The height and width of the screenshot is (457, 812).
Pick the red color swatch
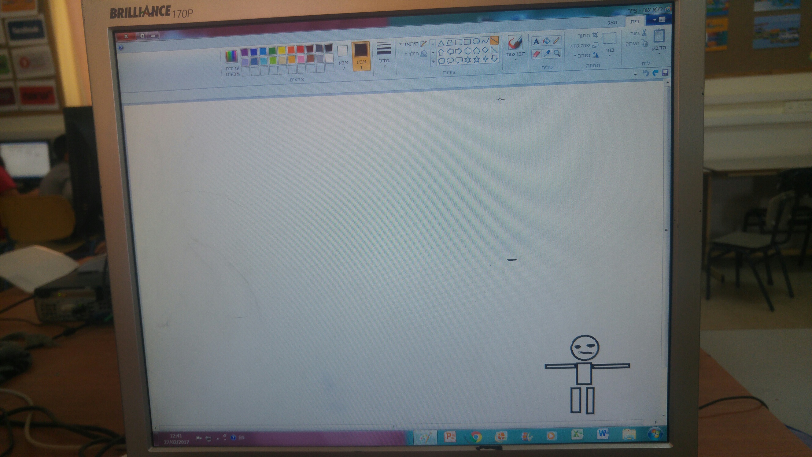tap(300, 49)
